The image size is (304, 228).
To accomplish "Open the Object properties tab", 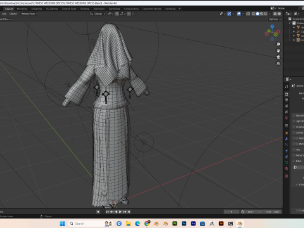I will 286,133.
